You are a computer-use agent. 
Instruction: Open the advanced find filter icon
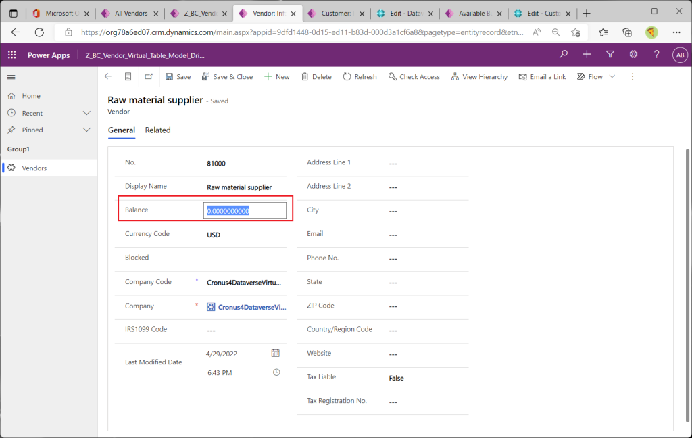610,54
